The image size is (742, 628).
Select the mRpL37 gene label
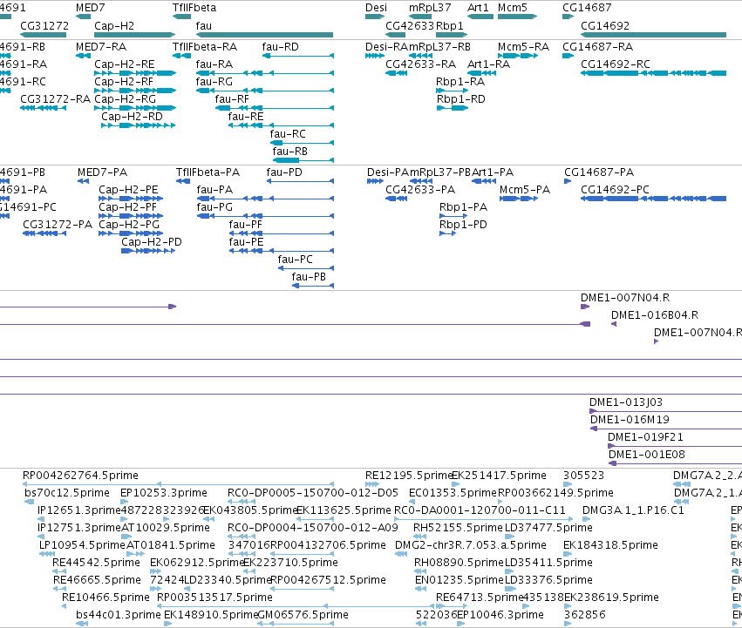click(430, 8)
